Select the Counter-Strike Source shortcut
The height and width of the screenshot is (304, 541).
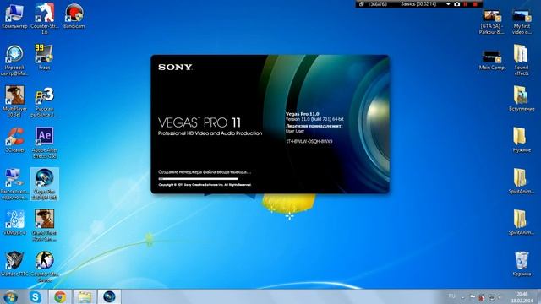click(x=45, y=267)
